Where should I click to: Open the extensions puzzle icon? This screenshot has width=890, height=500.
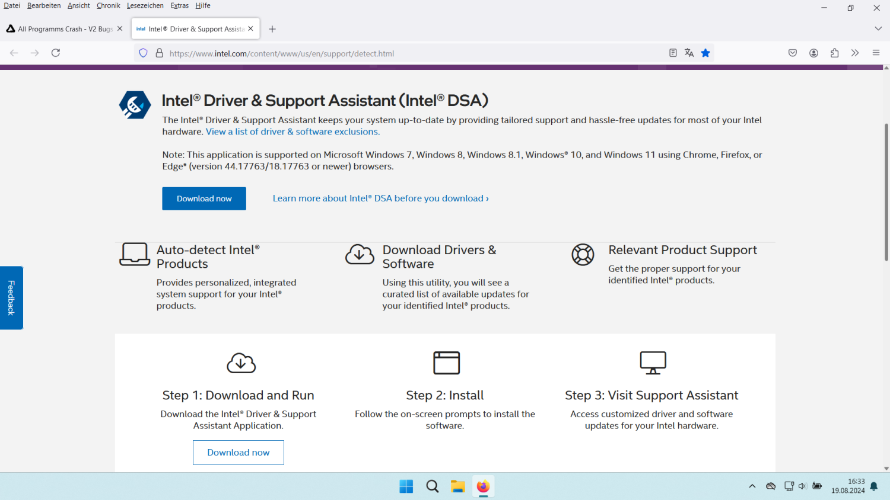click(x=835, y=53)
